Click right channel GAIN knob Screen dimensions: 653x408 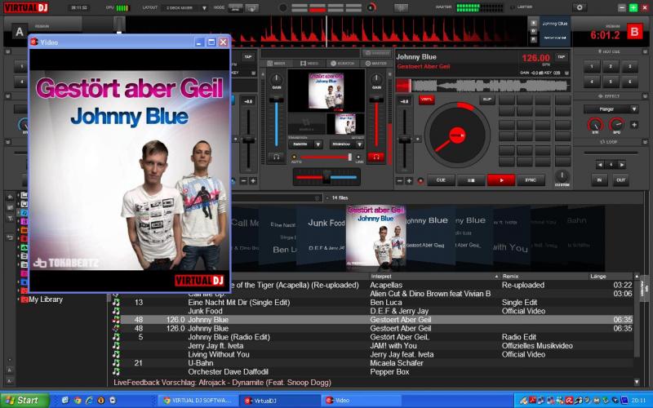tap(376, 79)
